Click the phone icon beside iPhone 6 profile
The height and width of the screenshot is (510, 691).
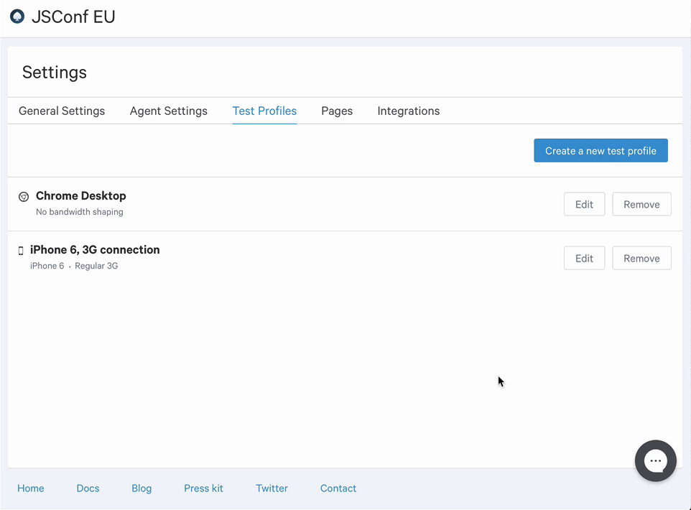pos(21,251)
